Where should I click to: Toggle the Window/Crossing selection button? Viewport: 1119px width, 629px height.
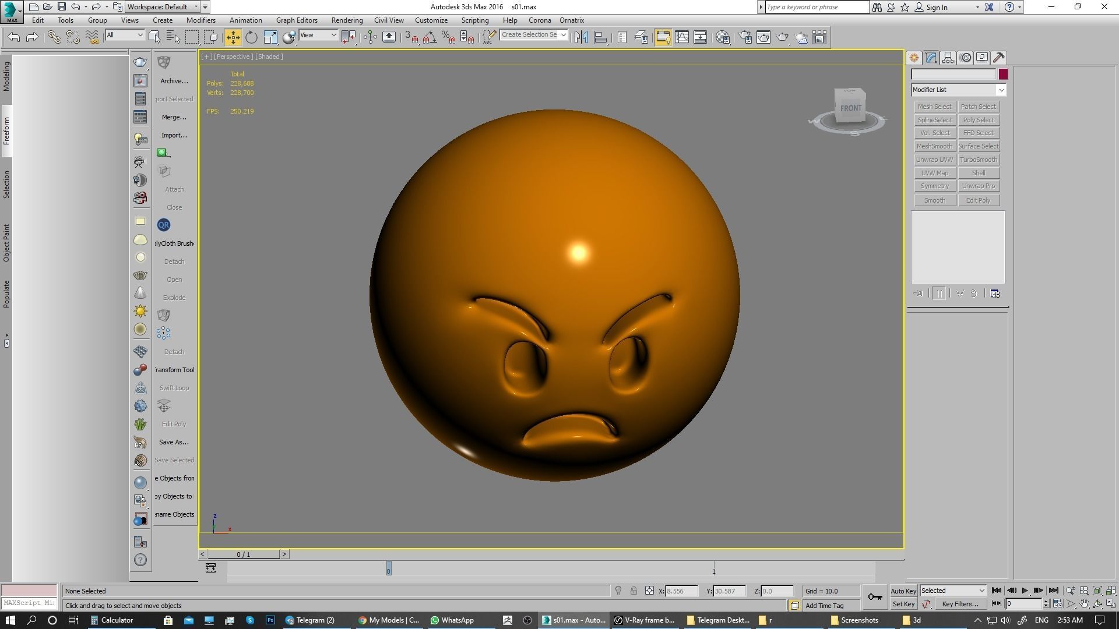point(211,37)
